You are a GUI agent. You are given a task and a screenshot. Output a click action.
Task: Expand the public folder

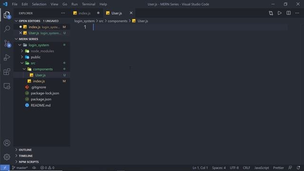(x=22, y=57)
